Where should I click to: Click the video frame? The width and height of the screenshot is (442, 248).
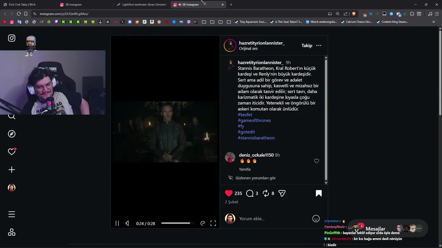point(165,132)
